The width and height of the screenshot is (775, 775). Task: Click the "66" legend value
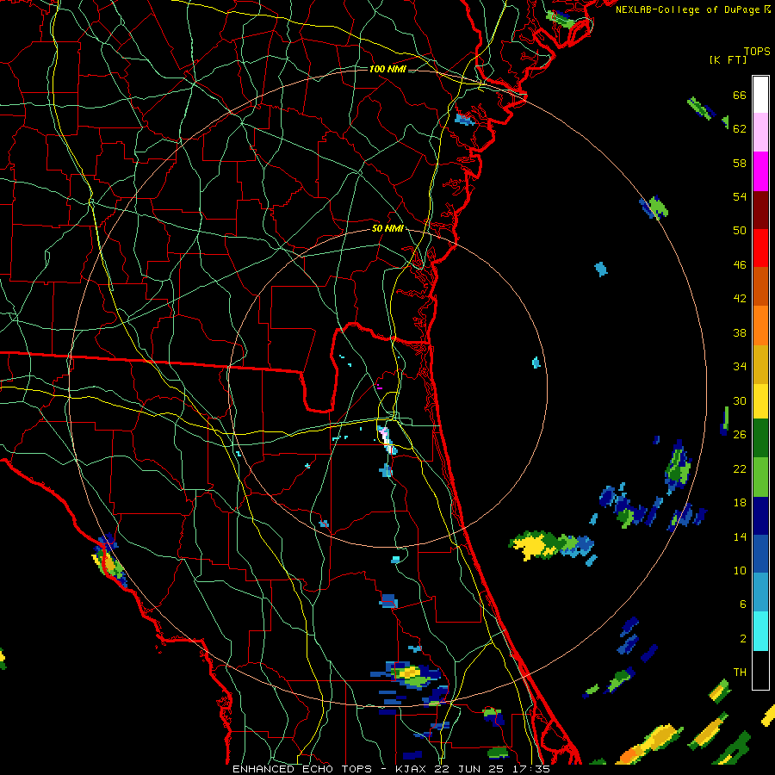tap(740, 95)
